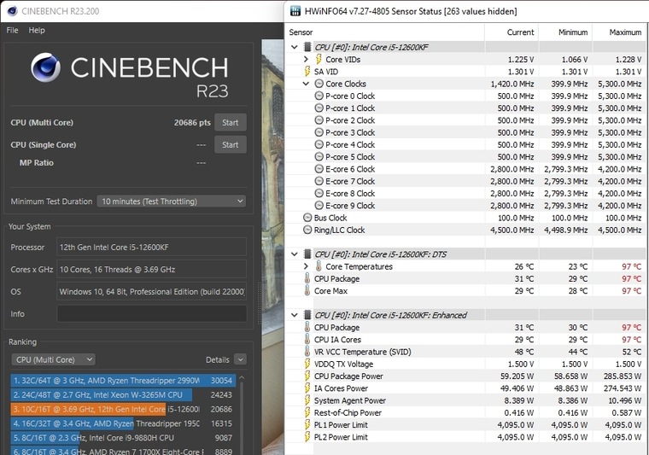The width and height of the screenshot is (649, 455).
Task: Click the VR VCC Temperature thermometer icon
Action: tap(307, 352)
